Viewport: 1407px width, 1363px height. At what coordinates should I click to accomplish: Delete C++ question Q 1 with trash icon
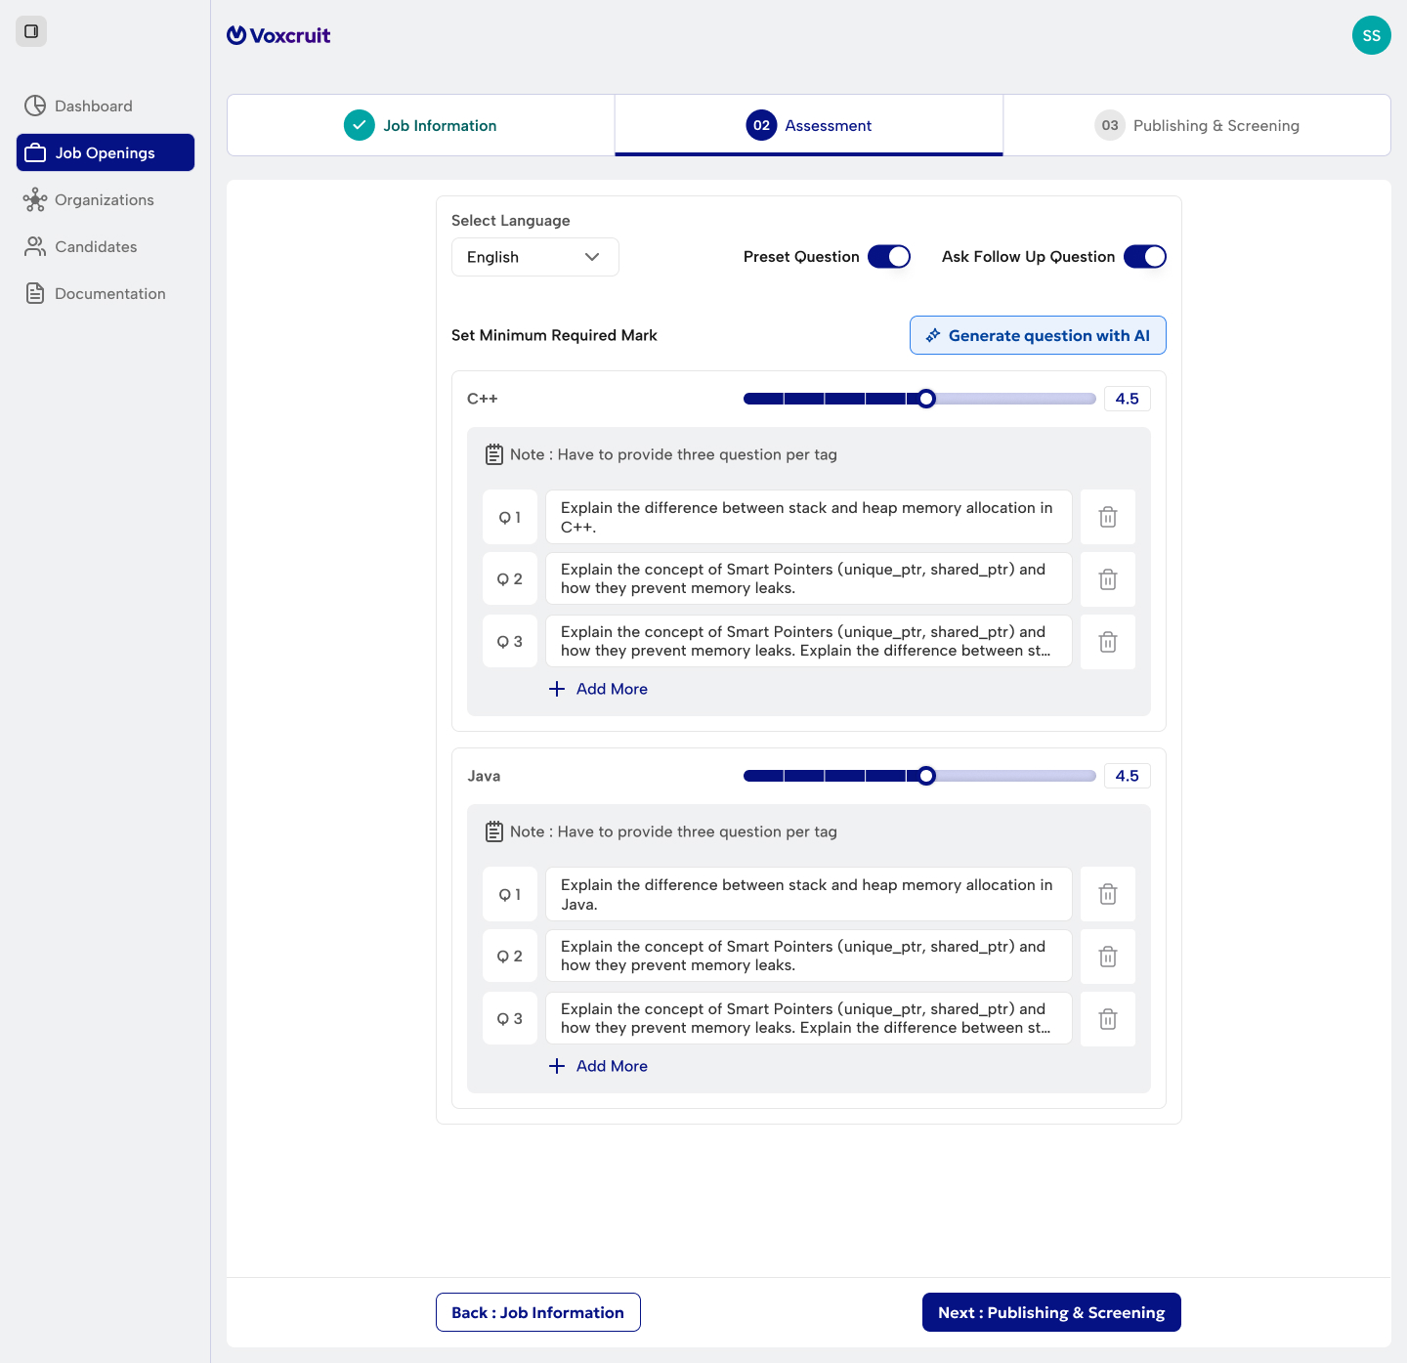(x=1108, y=517)
